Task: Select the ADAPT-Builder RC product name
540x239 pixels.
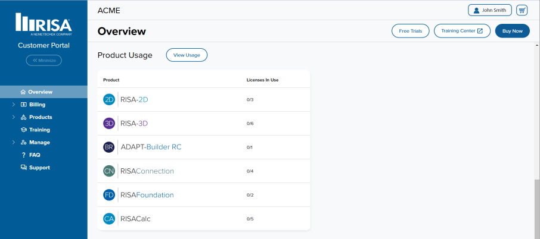Action: pyautogui.click(x=151, y=147)
